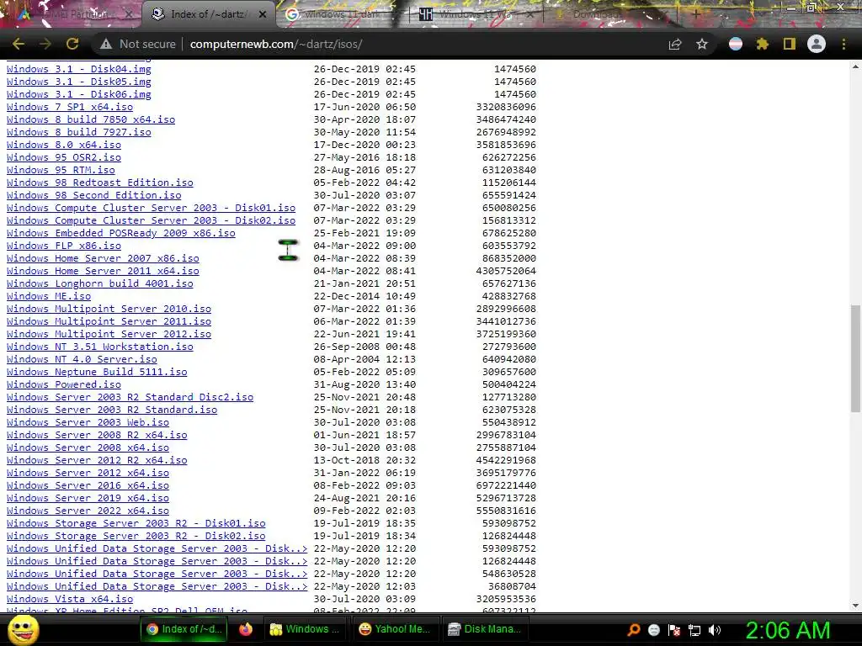Open Windows 98 Redtoast Edition.iso link

[100, 183]
